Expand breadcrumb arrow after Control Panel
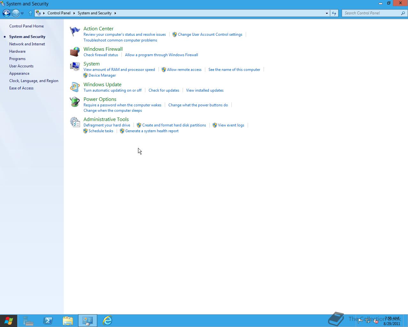 (x=74, y=13)
